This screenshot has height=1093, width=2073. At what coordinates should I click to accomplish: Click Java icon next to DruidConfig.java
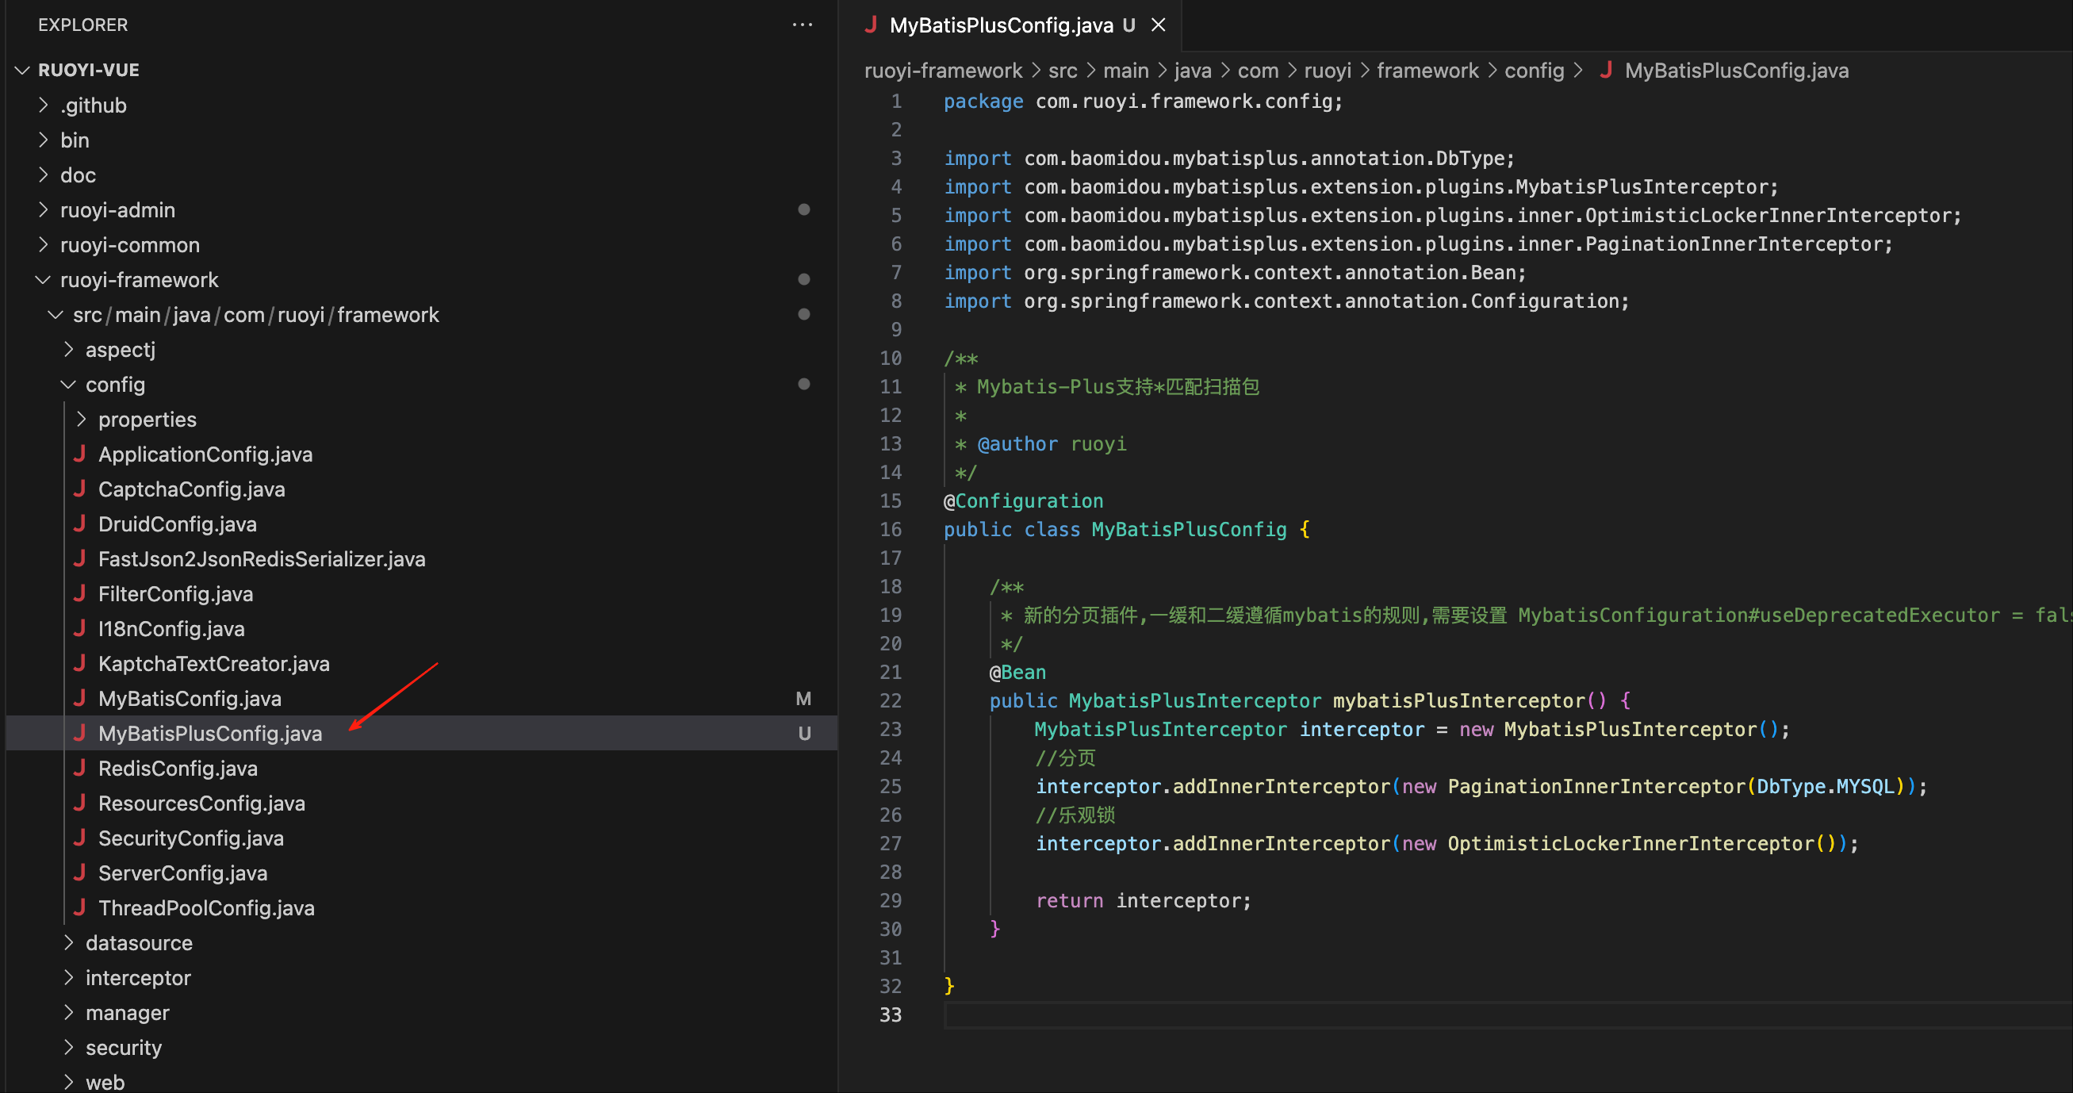79,524
